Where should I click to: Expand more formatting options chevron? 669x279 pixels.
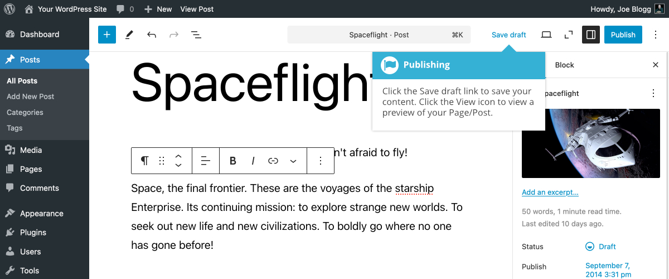point(293,161)
